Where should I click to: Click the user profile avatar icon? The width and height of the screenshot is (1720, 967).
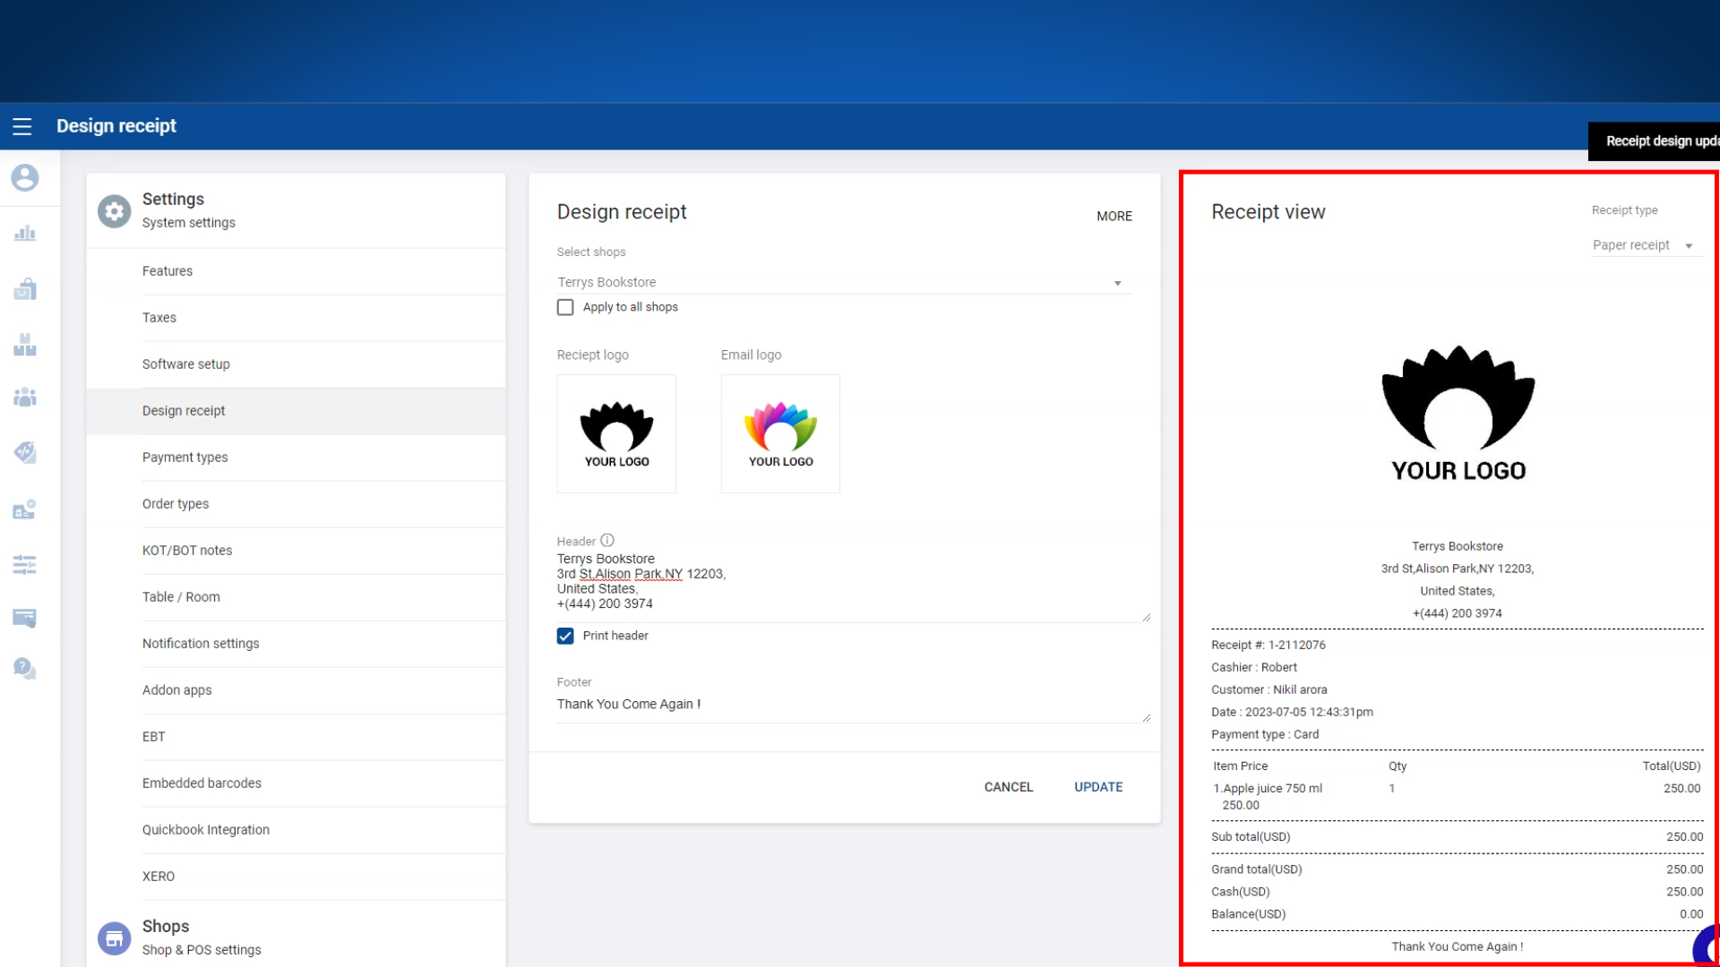tap(25, 177)
